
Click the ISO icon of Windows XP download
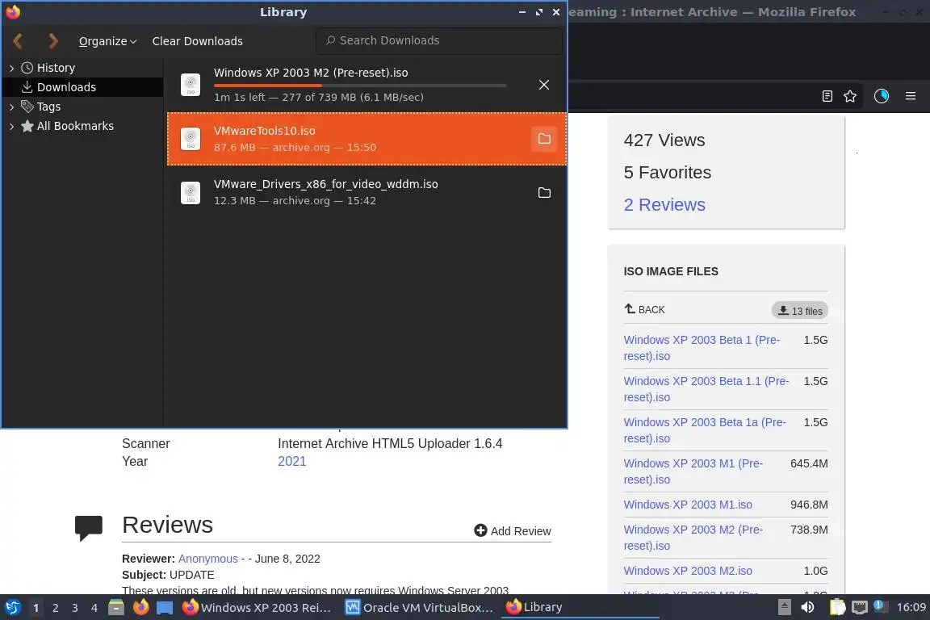[191, 85]
